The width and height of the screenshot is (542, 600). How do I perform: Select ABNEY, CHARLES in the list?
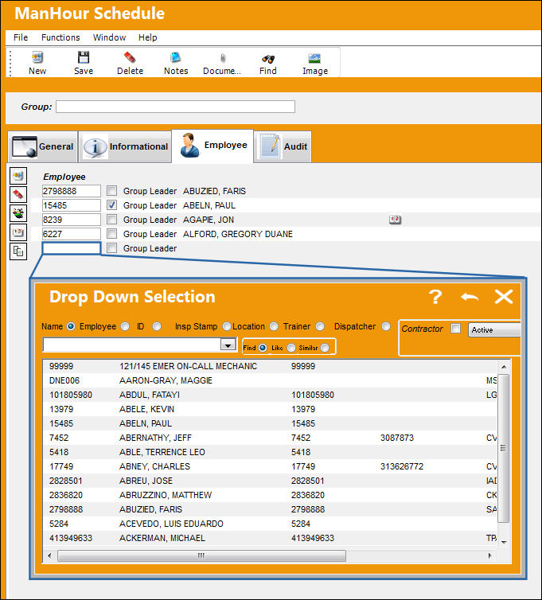271,466
